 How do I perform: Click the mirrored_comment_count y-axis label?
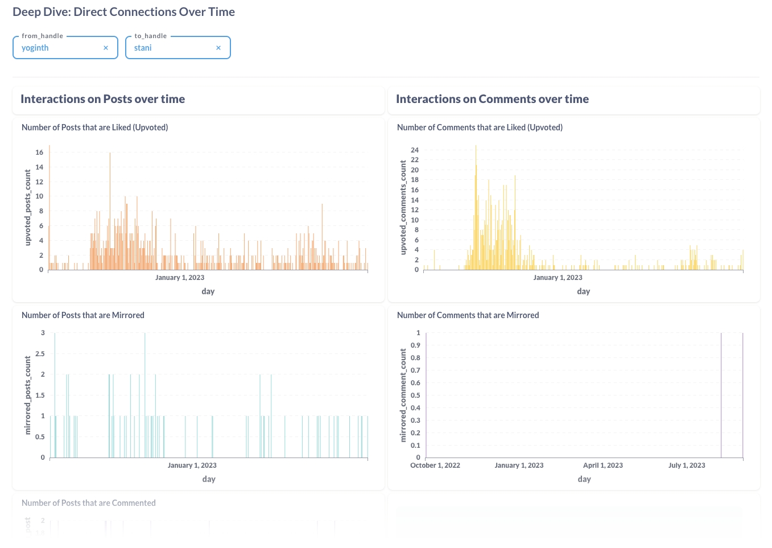pos(403,395)
